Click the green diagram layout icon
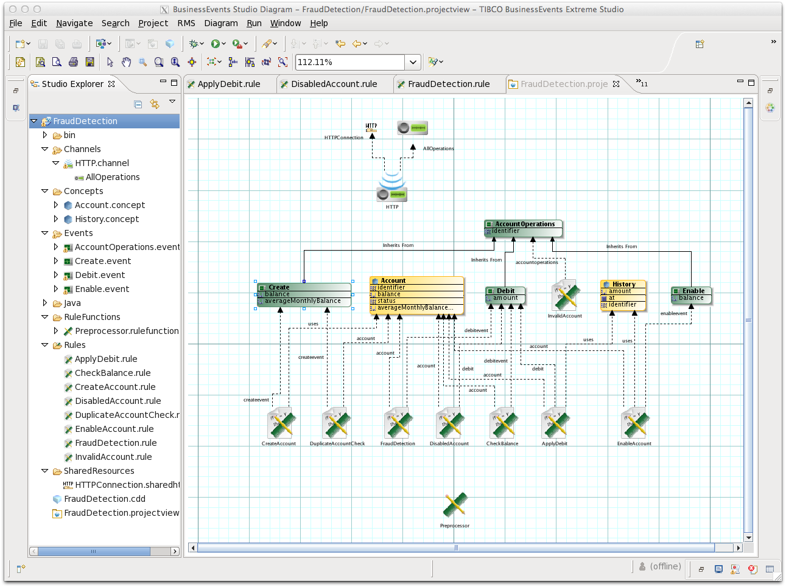Viewport: 786px width, 587px height. 211,62
